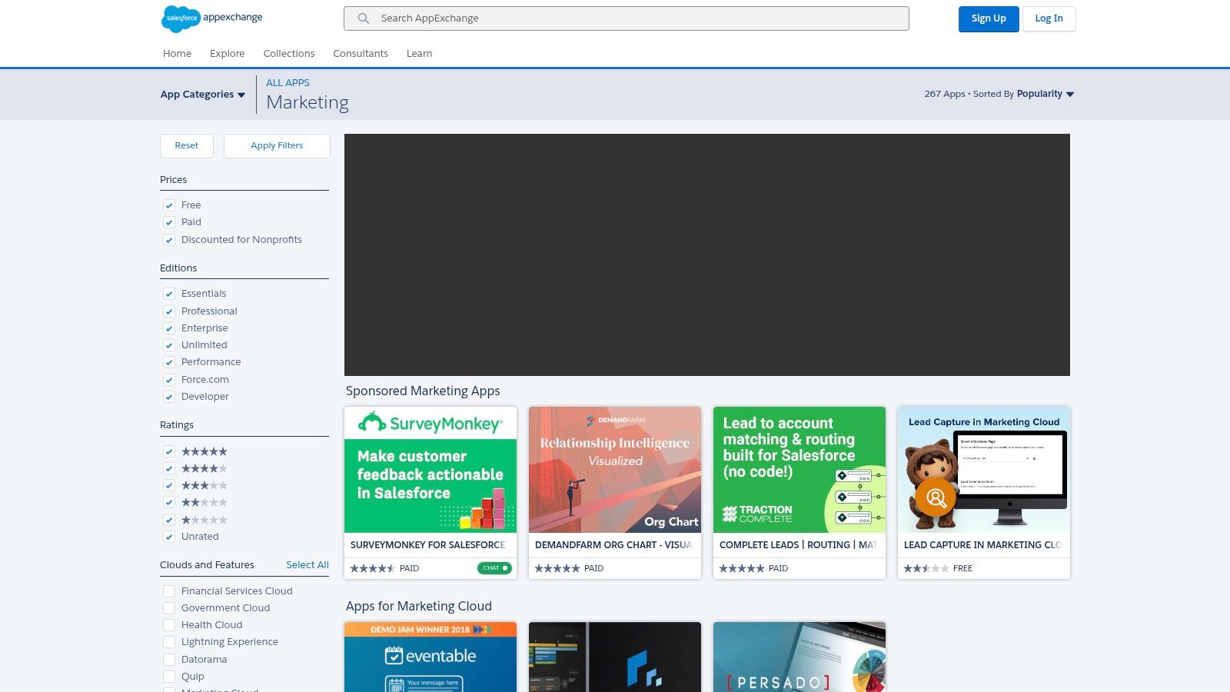Click the CHAT badge on SurveyMonkey card
Viewport: 1230px width, 692px height.
click(x=494, y=568)
